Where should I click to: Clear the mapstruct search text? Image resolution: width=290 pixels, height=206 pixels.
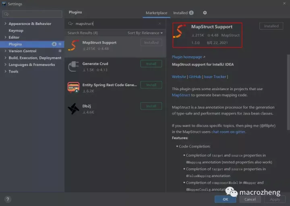(159, 24)
